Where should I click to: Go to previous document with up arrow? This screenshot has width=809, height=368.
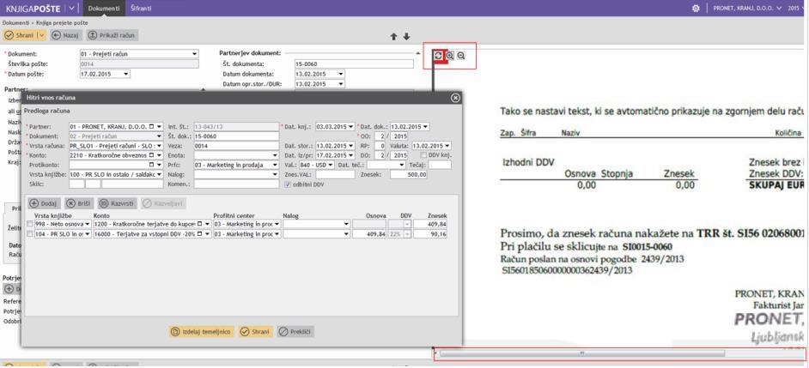(x=393, y=37)
